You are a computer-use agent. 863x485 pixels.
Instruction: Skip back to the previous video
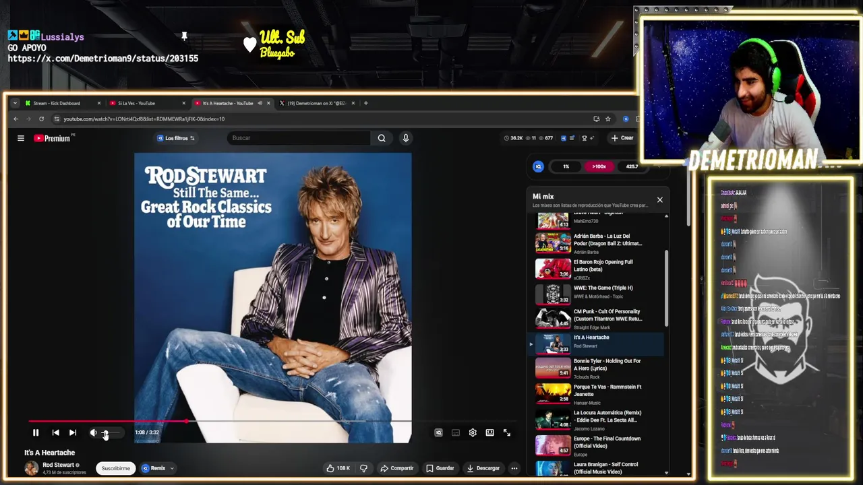coord(55,432)
